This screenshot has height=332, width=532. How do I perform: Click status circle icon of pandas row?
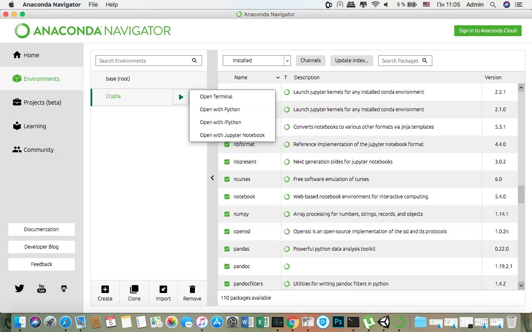pyautogui.click(x=287, y=249)
